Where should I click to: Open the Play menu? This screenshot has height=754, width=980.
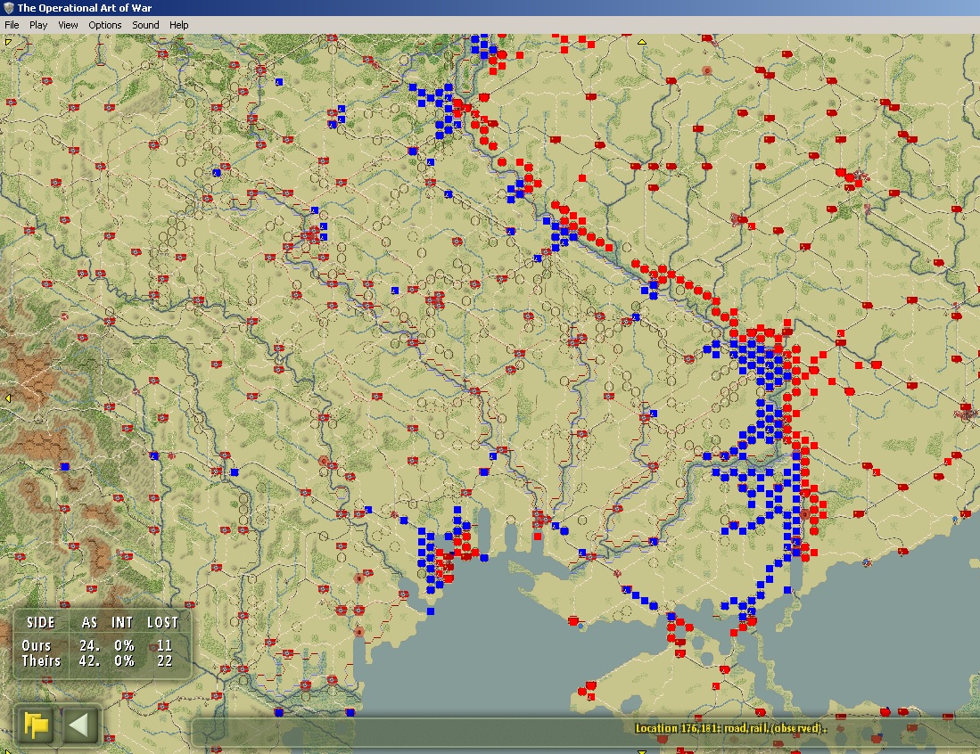point(38,25)
